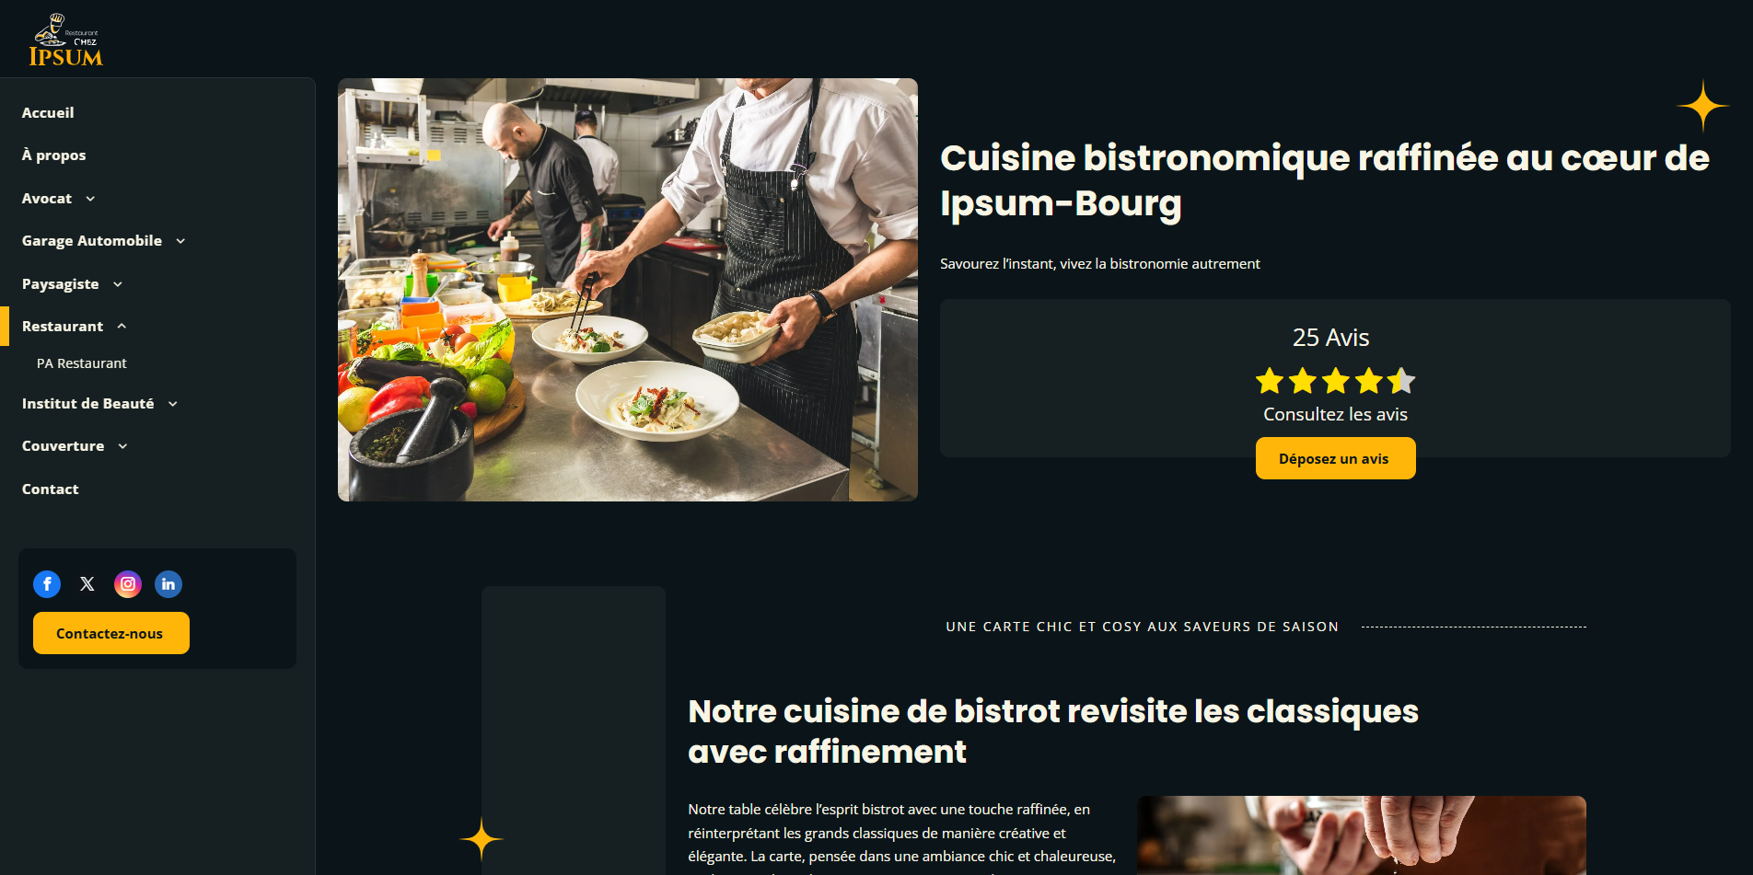Click the Déposez un avis button
Screen dimensions: 1753x875
1335,458
